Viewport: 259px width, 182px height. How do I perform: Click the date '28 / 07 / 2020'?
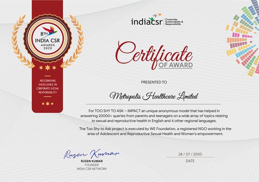[x=190, y=154]
